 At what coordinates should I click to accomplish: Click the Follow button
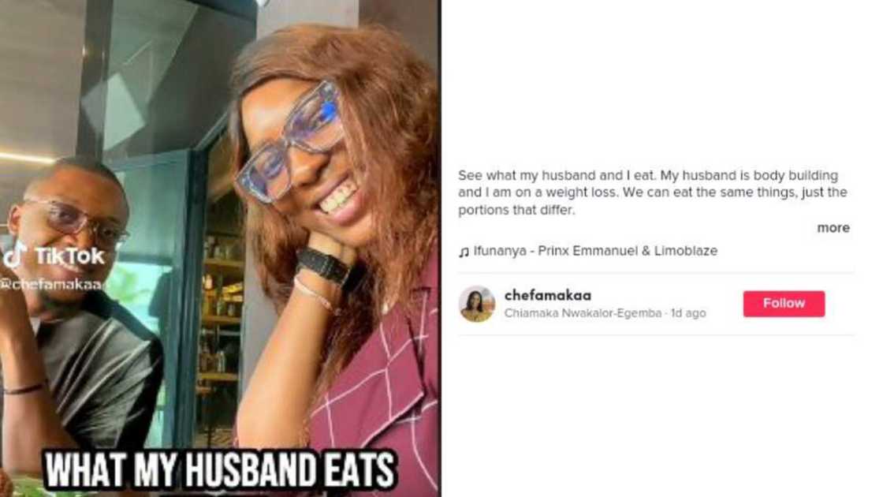pyautogui.click(x=784, y=304)
